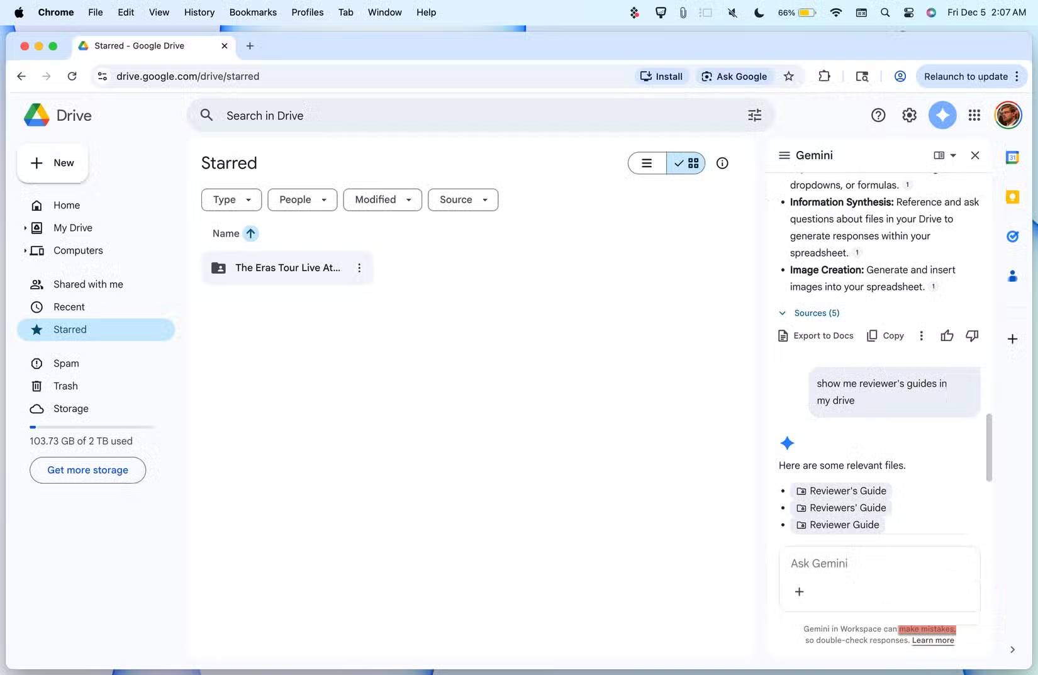Open Chrome profile icon in toolbar
The width and height of the screenshot is (1038, 675).
tap(900, 76)
